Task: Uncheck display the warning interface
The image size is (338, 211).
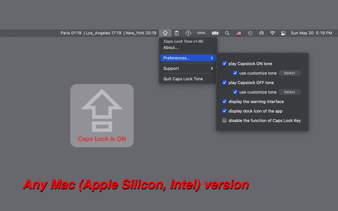Action: (224, 101)
